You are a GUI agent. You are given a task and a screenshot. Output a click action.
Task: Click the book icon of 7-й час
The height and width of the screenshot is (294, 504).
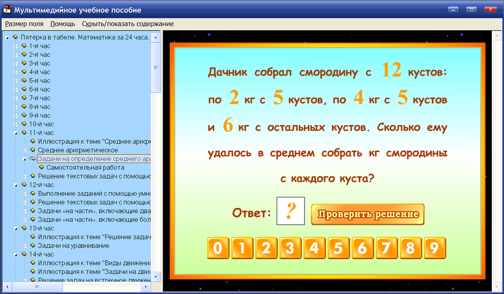click(24, 98)
